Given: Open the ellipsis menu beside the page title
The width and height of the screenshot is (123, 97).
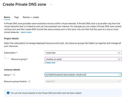Looking at the screenshot, I should click(x=51, y=4).
